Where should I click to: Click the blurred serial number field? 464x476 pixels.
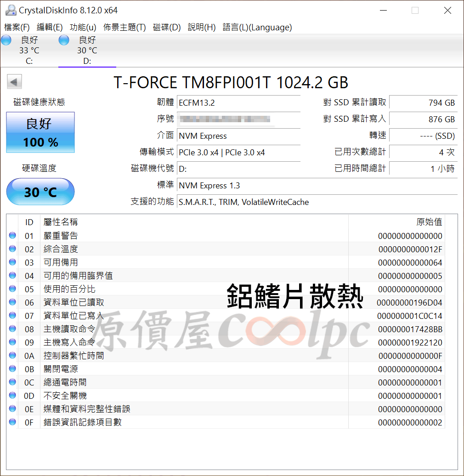[x=238, y=119]
